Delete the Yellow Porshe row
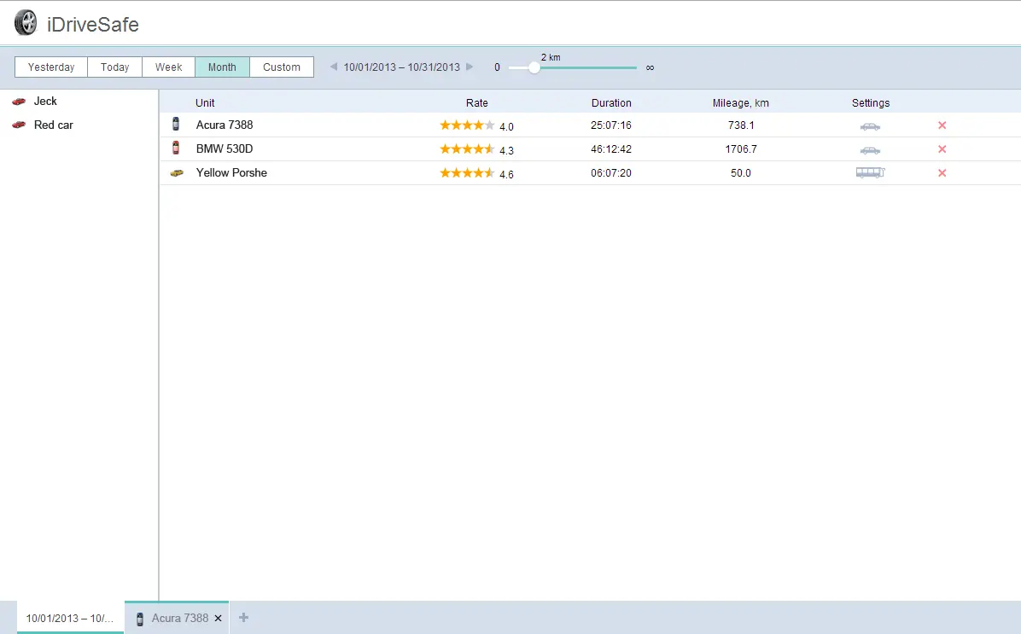Viewport: 1021px width, 634px height. point(942,173)
